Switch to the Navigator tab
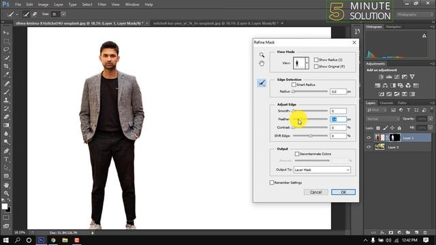The width and height of the screenshot is (436, 245). 394,27
